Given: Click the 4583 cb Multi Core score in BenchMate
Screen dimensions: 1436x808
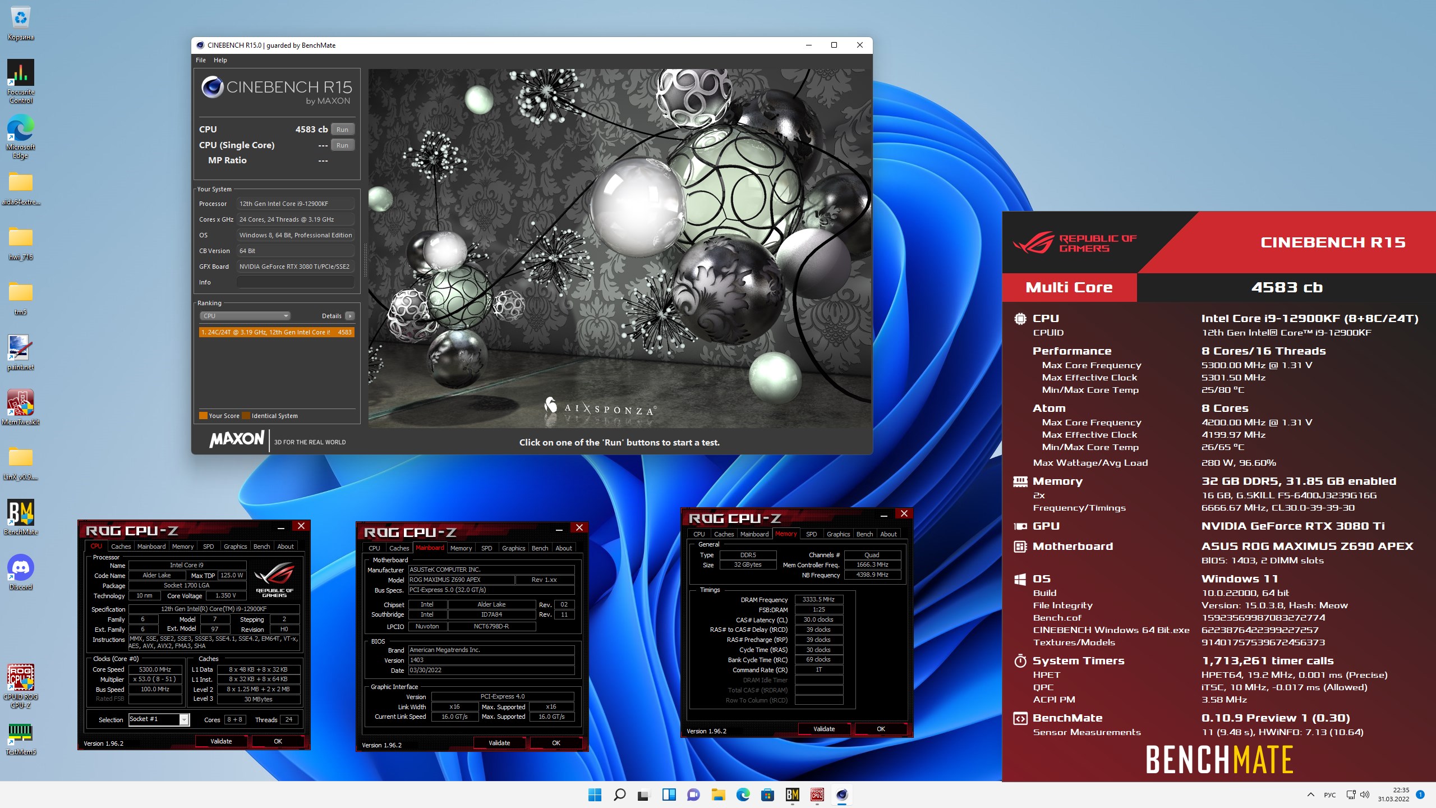Looking at the screenshot, I should coord(1287,287).
